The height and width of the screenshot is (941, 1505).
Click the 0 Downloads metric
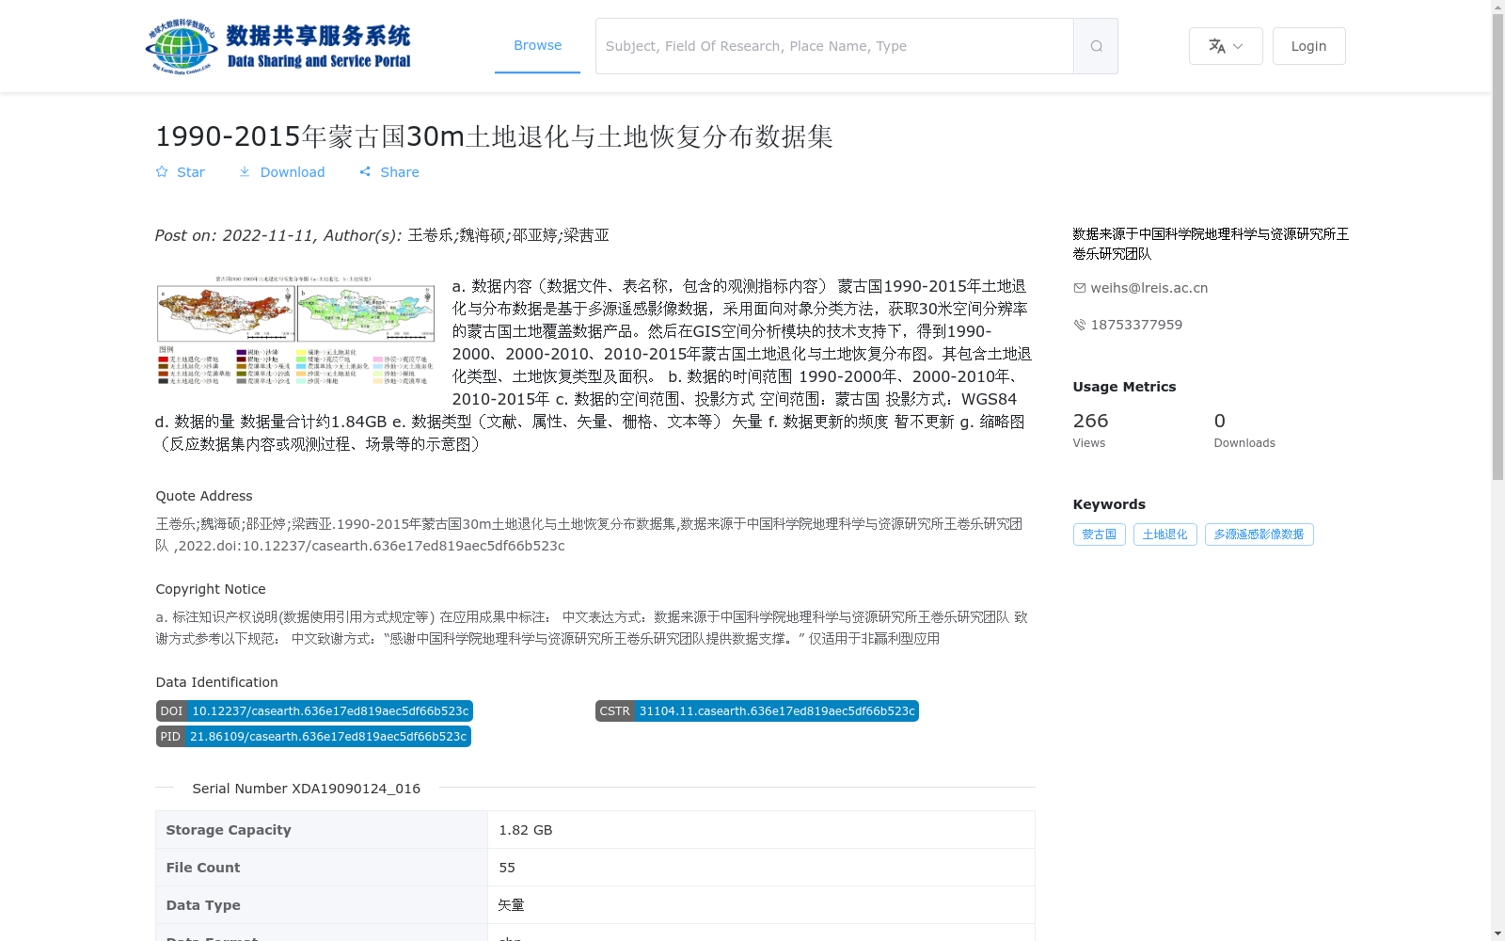click(1244, 430)
